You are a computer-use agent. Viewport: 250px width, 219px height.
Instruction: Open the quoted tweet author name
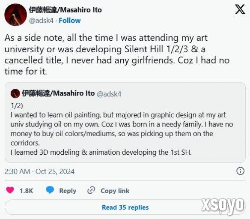coord(58,93)
